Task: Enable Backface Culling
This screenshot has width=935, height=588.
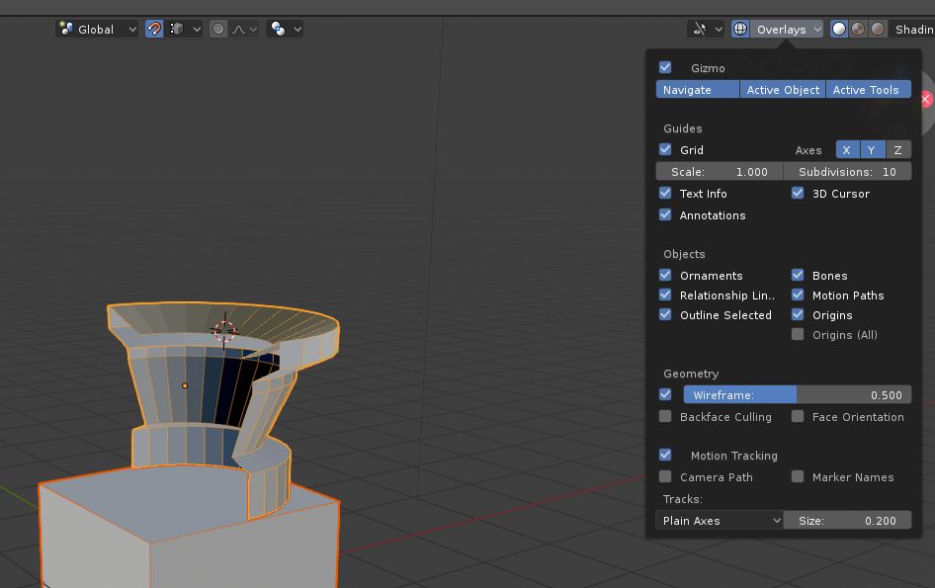Action: click(x=664, y=416)
